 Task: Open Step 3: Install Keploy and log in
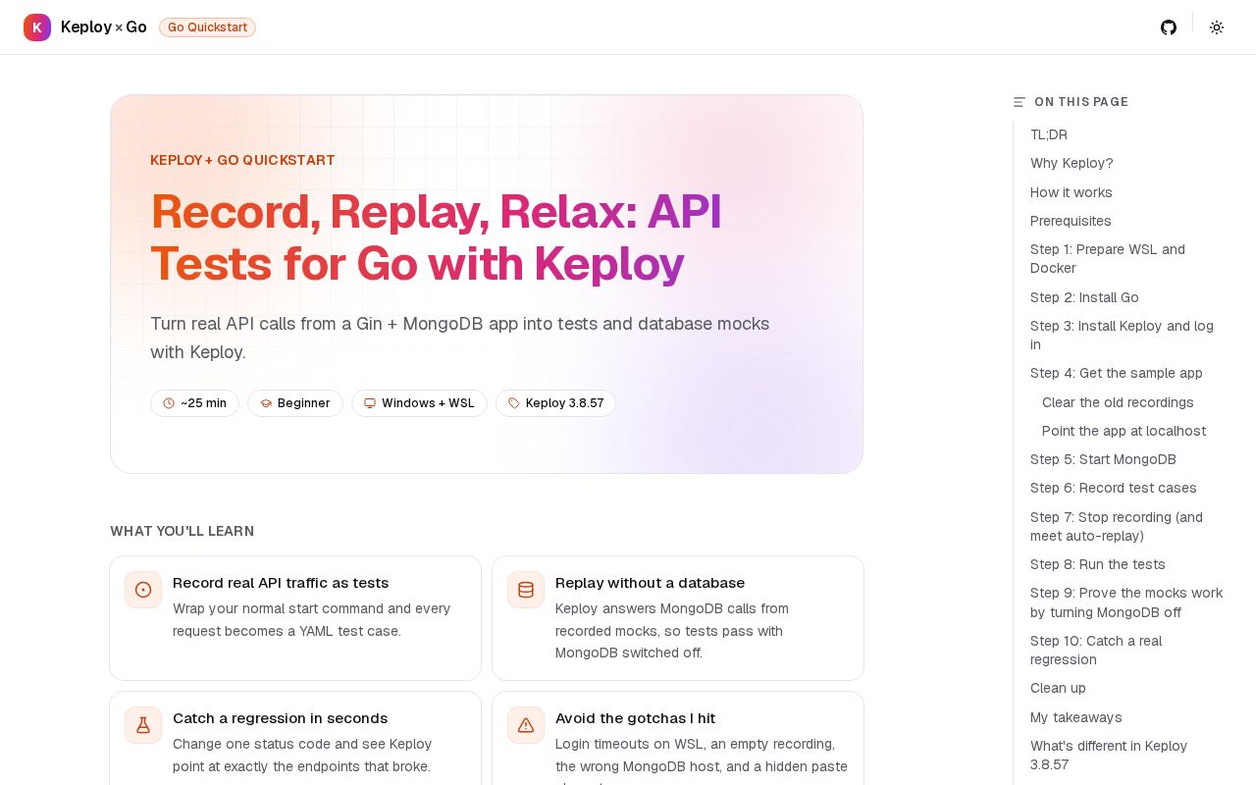(1122, 336)
